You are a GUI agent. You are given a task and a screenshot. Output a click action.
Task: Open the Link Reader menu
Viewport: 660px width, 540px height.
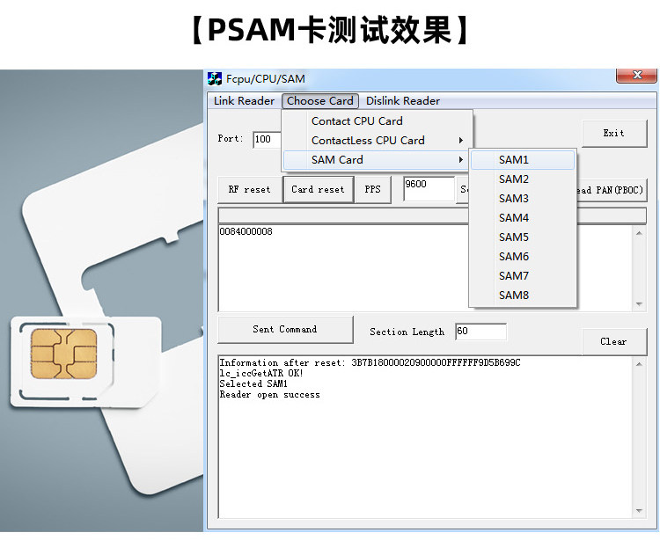(x=244, y=101)
